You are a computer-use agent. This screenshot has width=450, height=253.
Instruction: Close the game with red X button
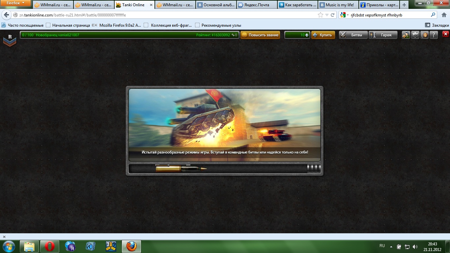tap(445, 34)
